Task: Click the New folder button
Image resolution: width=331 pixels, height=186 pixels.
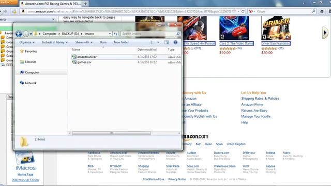Action: [x=121, y=42]
